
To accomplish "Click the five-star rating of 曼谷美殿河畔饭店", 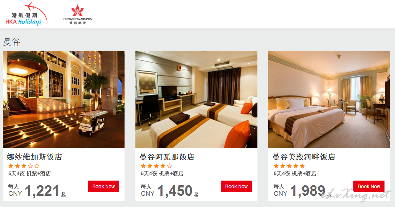I will click(289, 166).
